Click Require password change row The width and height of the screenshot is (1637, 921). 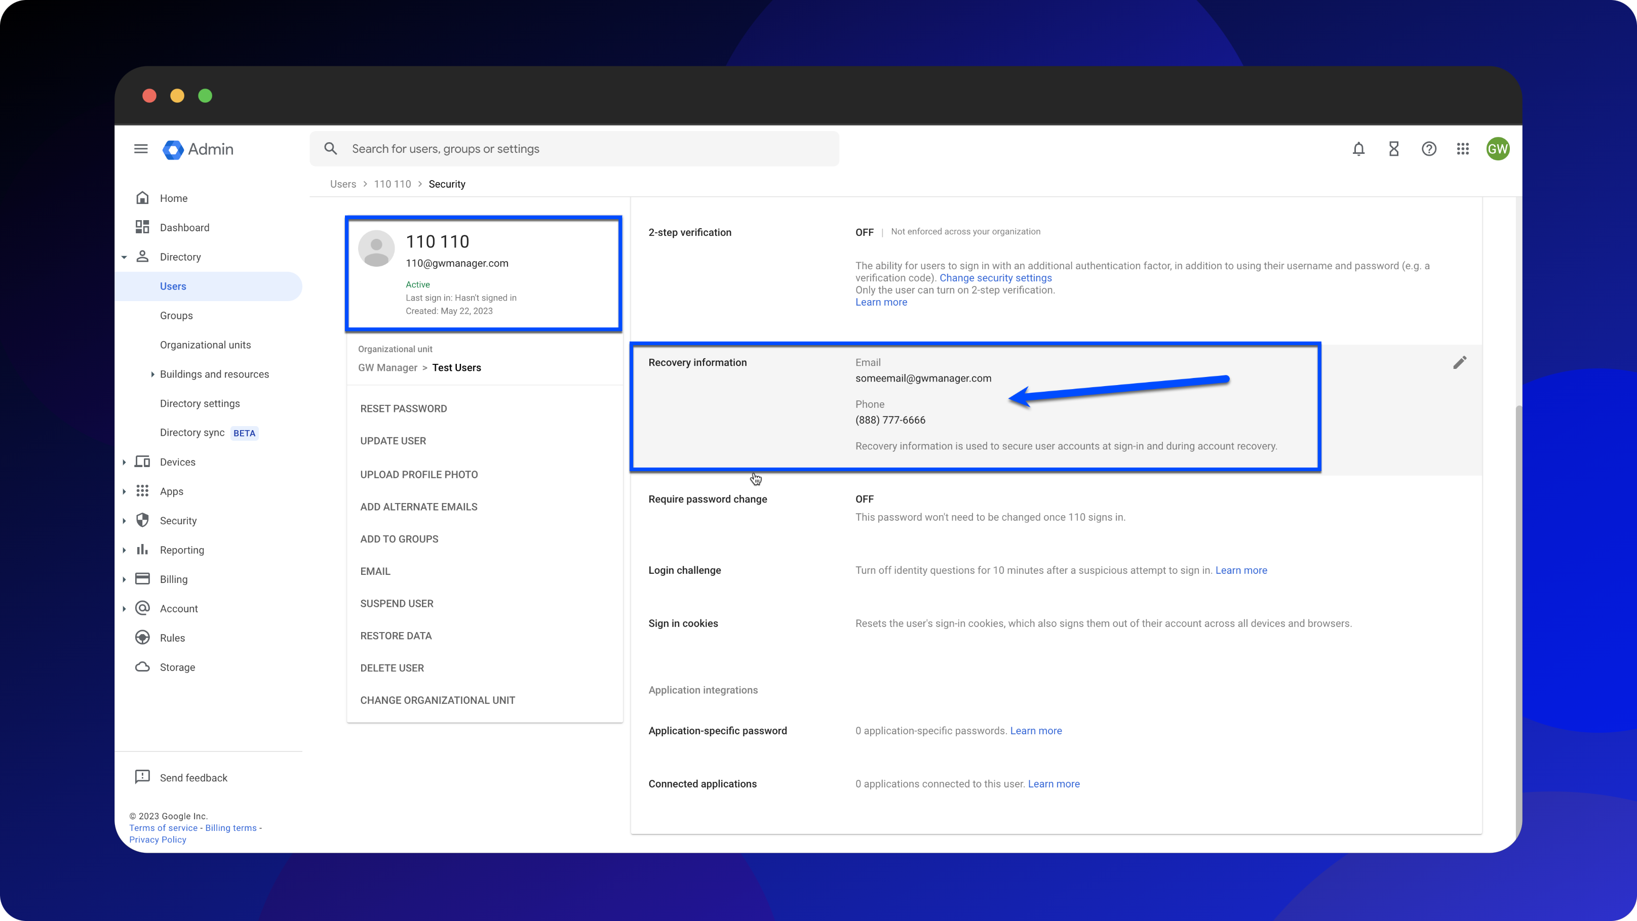(1056, 508)
